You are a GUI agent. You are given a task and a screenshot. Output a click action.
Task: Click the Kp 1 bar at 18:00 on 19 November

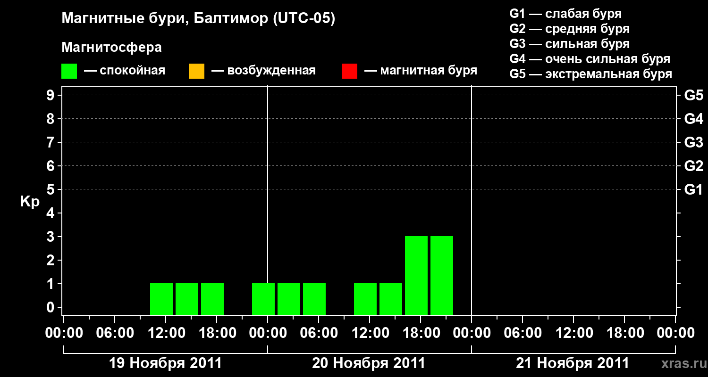pos(212,299)
